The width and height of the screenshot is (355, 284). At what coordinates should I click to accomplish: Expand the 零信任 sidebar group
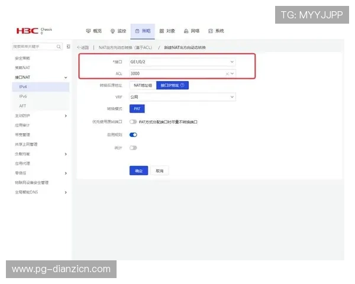pyautogui.click(x=66, y=173)
